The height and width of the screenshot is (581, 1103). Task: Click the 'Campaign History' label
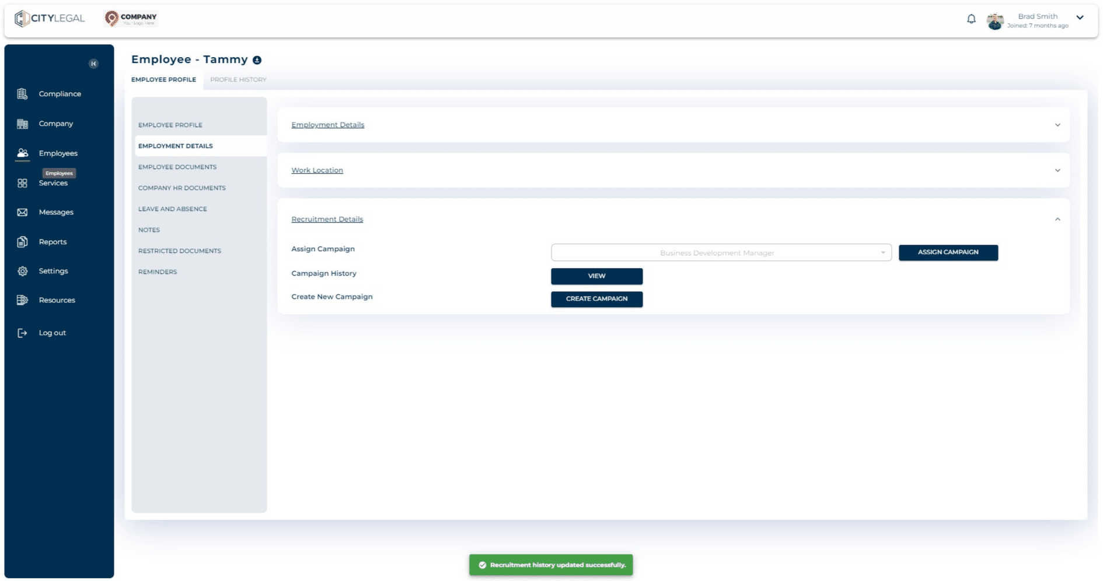click(323, 273)
